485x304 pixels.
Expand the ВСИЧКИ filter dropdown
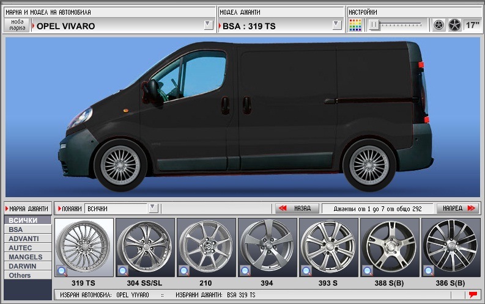pos(153,208)
